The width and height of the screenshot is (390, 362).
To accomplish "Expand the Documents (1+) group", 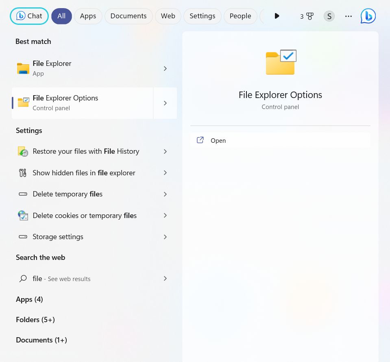I will (x=41, y=340).
